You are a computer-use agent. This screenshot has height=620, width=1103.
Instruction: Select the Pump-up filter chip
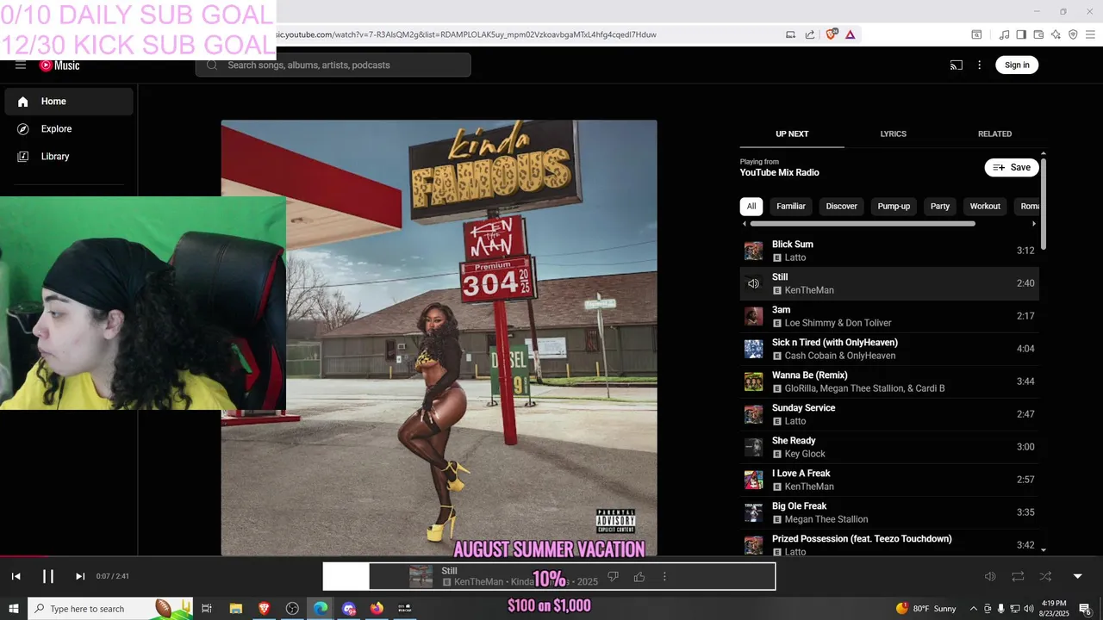tap(894, 207)
